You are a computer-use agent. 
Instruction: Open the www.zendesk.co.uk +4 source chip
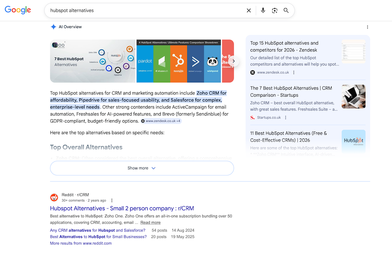click(161, 121)
